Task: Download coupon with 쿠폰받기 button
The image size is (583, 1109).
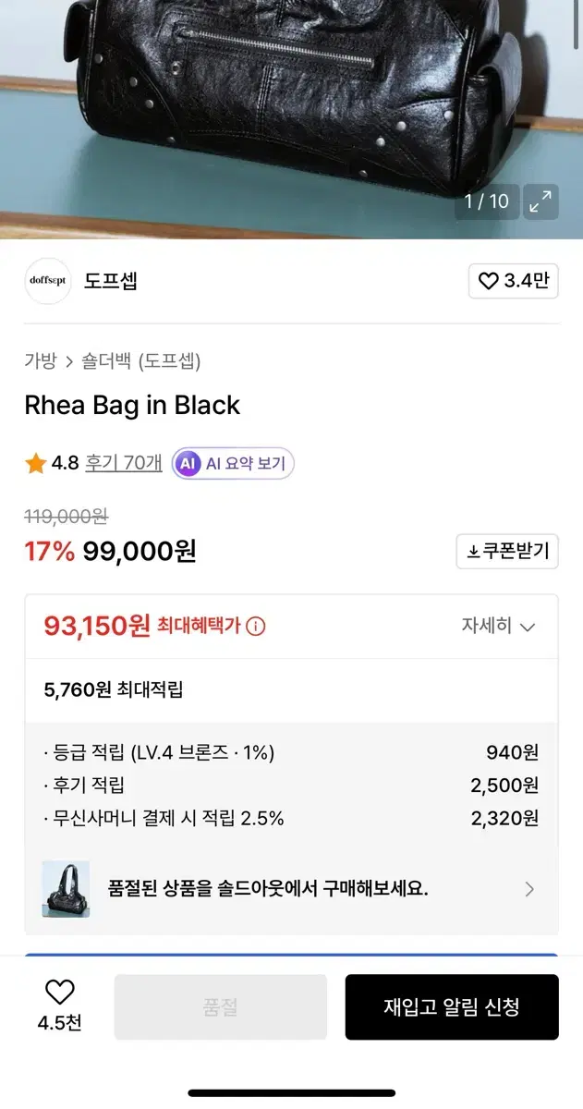Action: click(507, 551)
